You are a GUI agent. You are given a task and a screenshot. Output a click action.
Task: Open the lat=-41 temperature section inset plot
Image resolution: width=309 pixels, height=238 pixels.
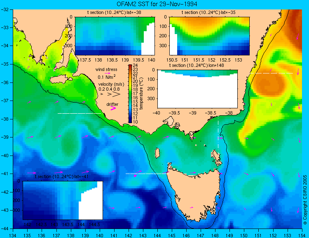click(63, 200)
